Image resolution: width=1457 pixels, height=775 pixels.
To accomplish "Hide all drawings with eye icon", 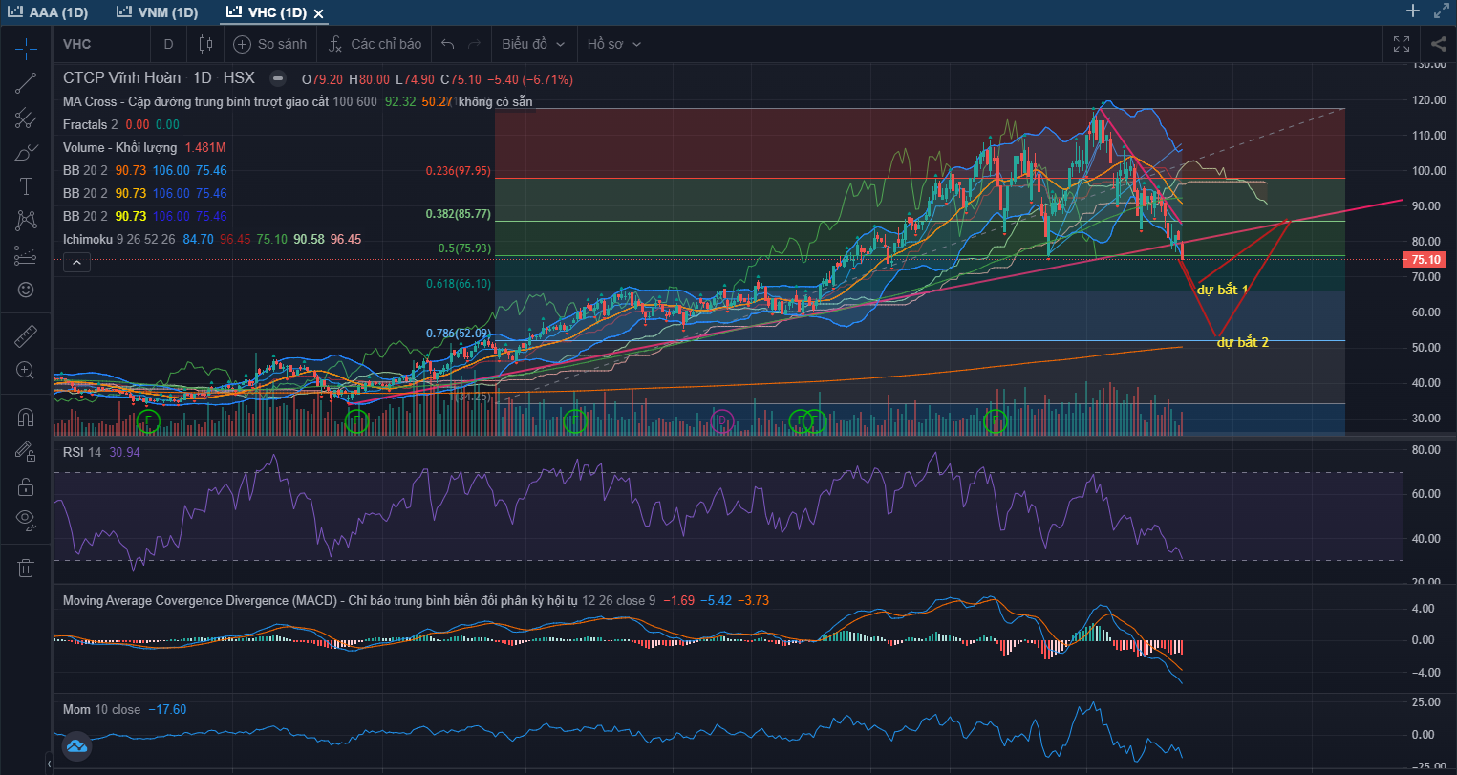I will pyautogui.click(x=26, y=520).
